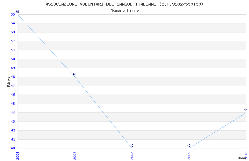Select the 2008 year label on x-axis
Image resolution: width=249 pixels, height=161 pixels.
tap(132, 156)
